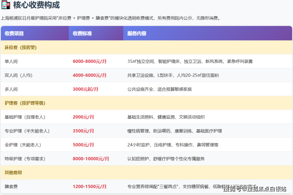Click the icon beside the 核心收费构成 heading

tap(6, 5)
